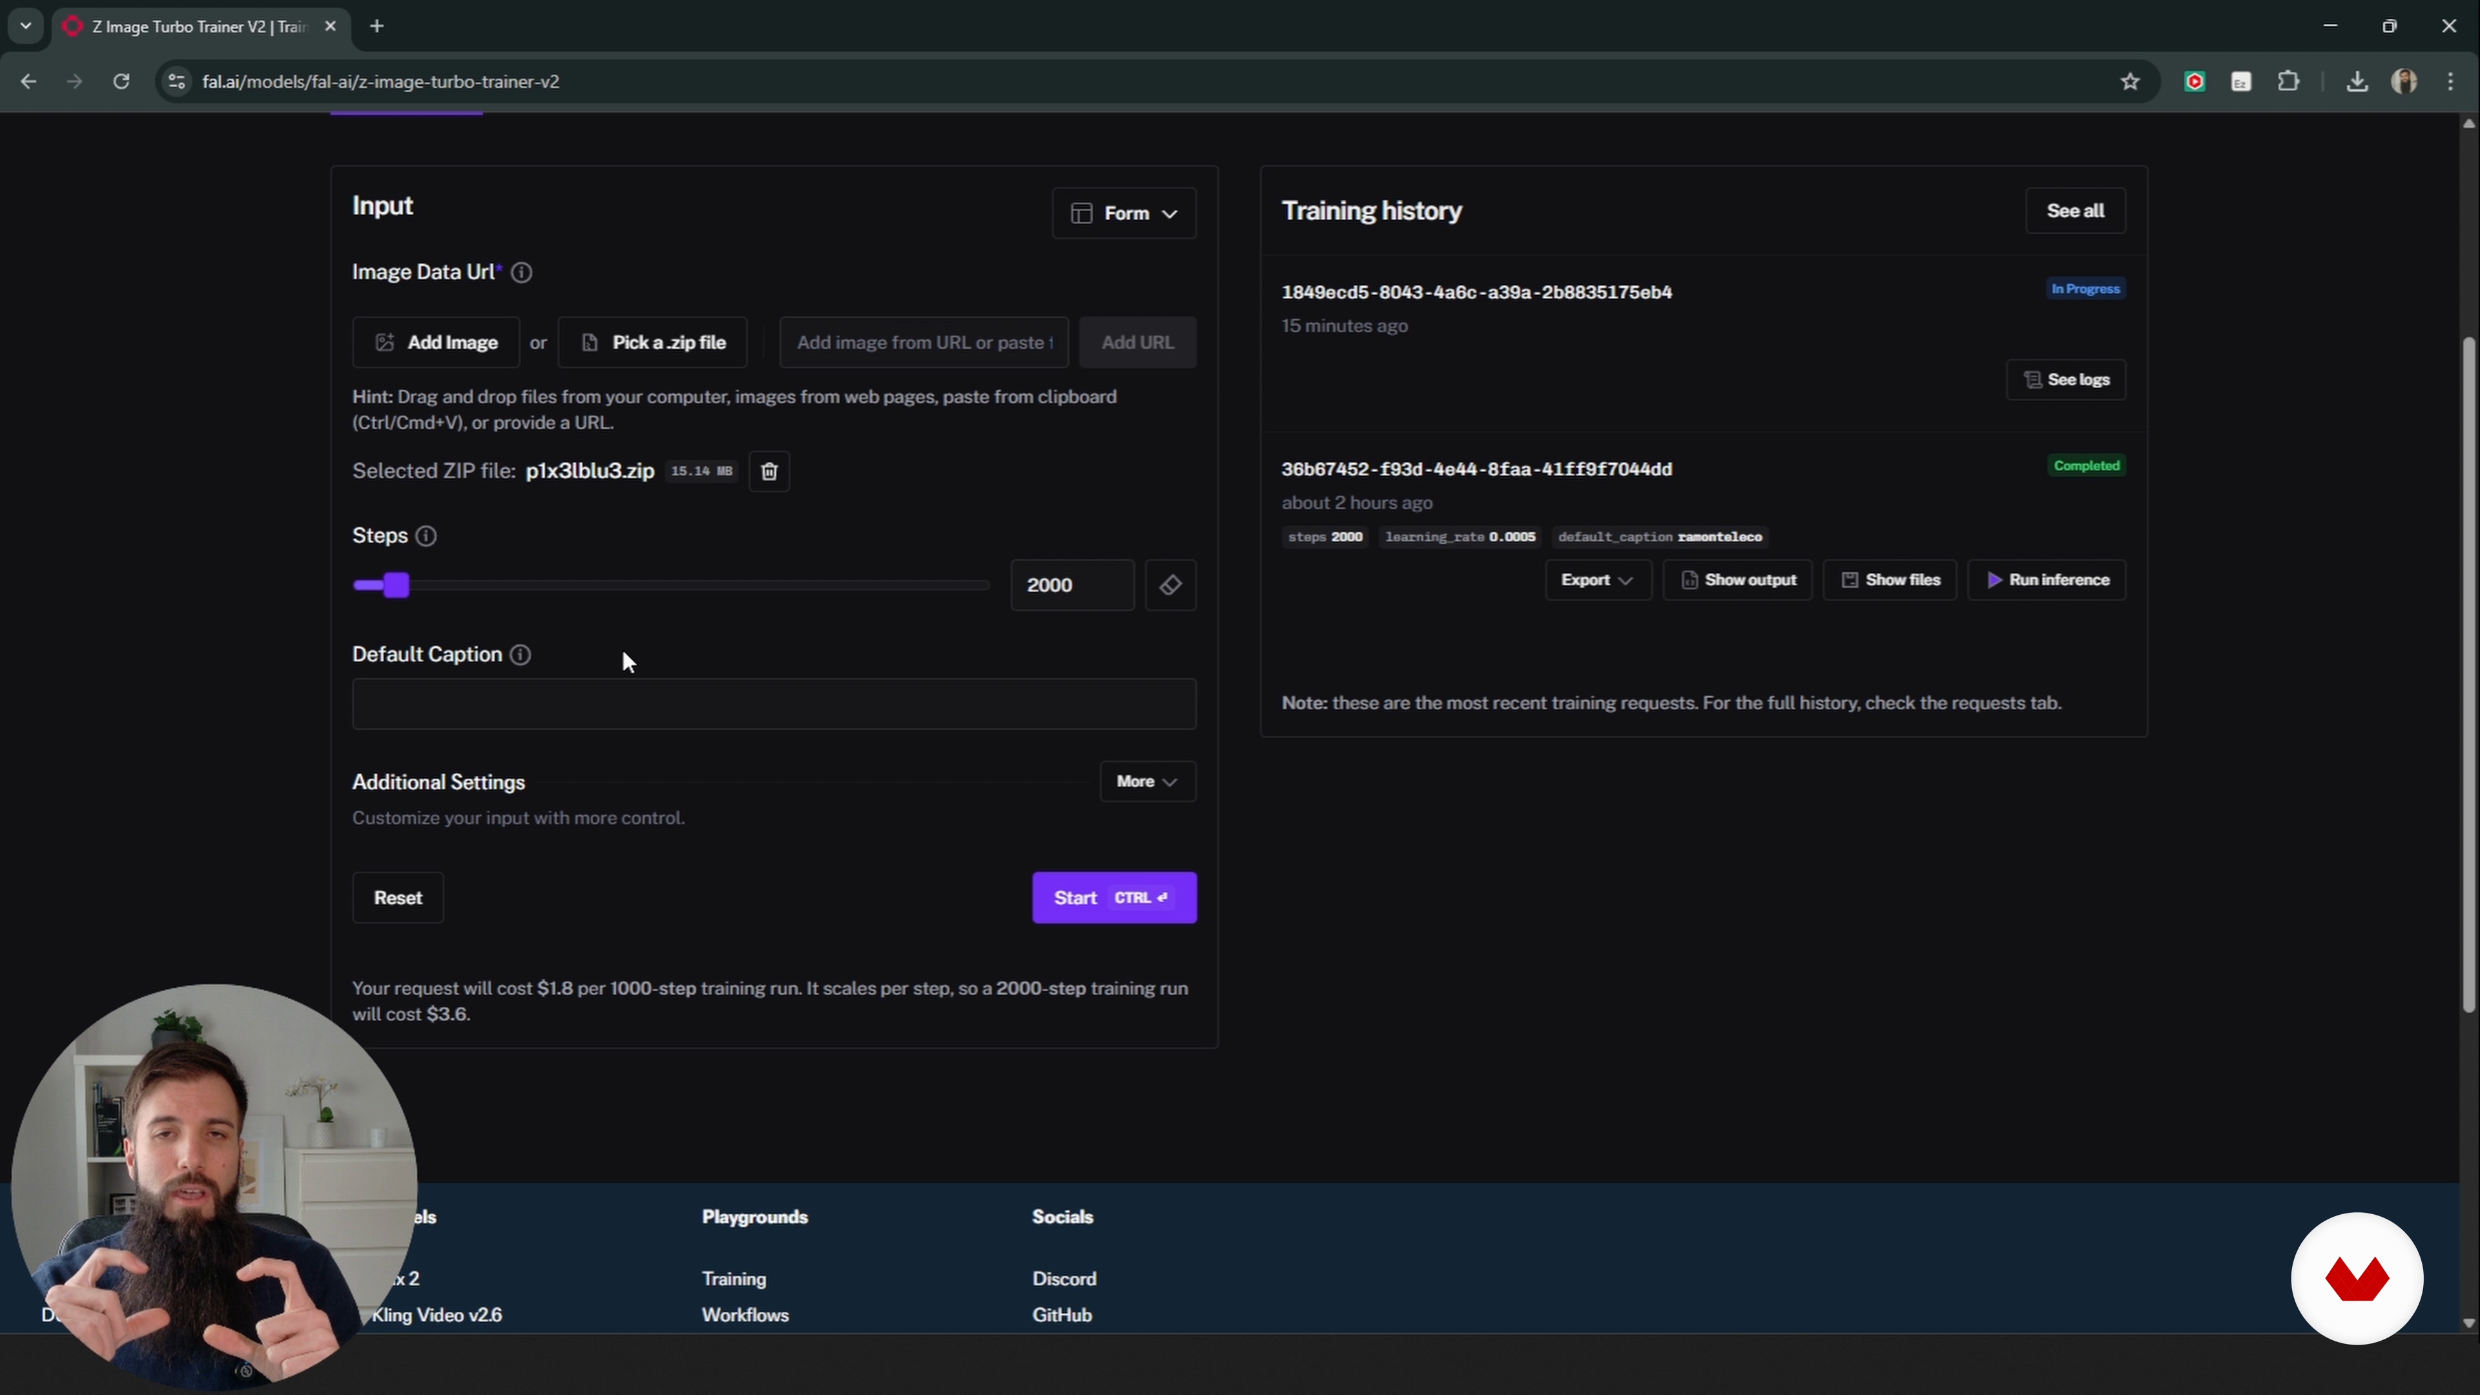
Task: Click the Steps value field showing 2000
Action: pyautogui.click(x=1073, y=585)
